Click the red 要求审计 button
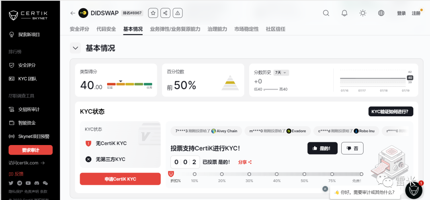The width and height of the screenshot is (430, 200). coord(30,150)
